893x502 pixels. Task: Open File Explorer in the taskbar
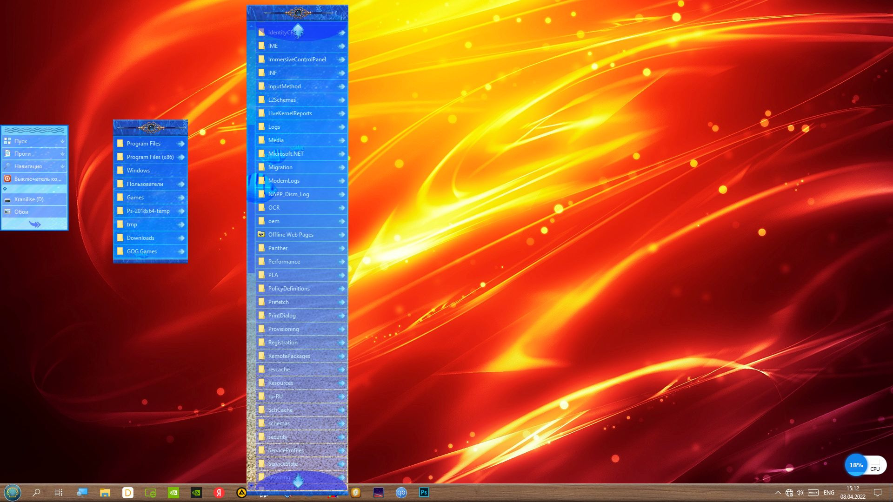[x=105, y=492]
